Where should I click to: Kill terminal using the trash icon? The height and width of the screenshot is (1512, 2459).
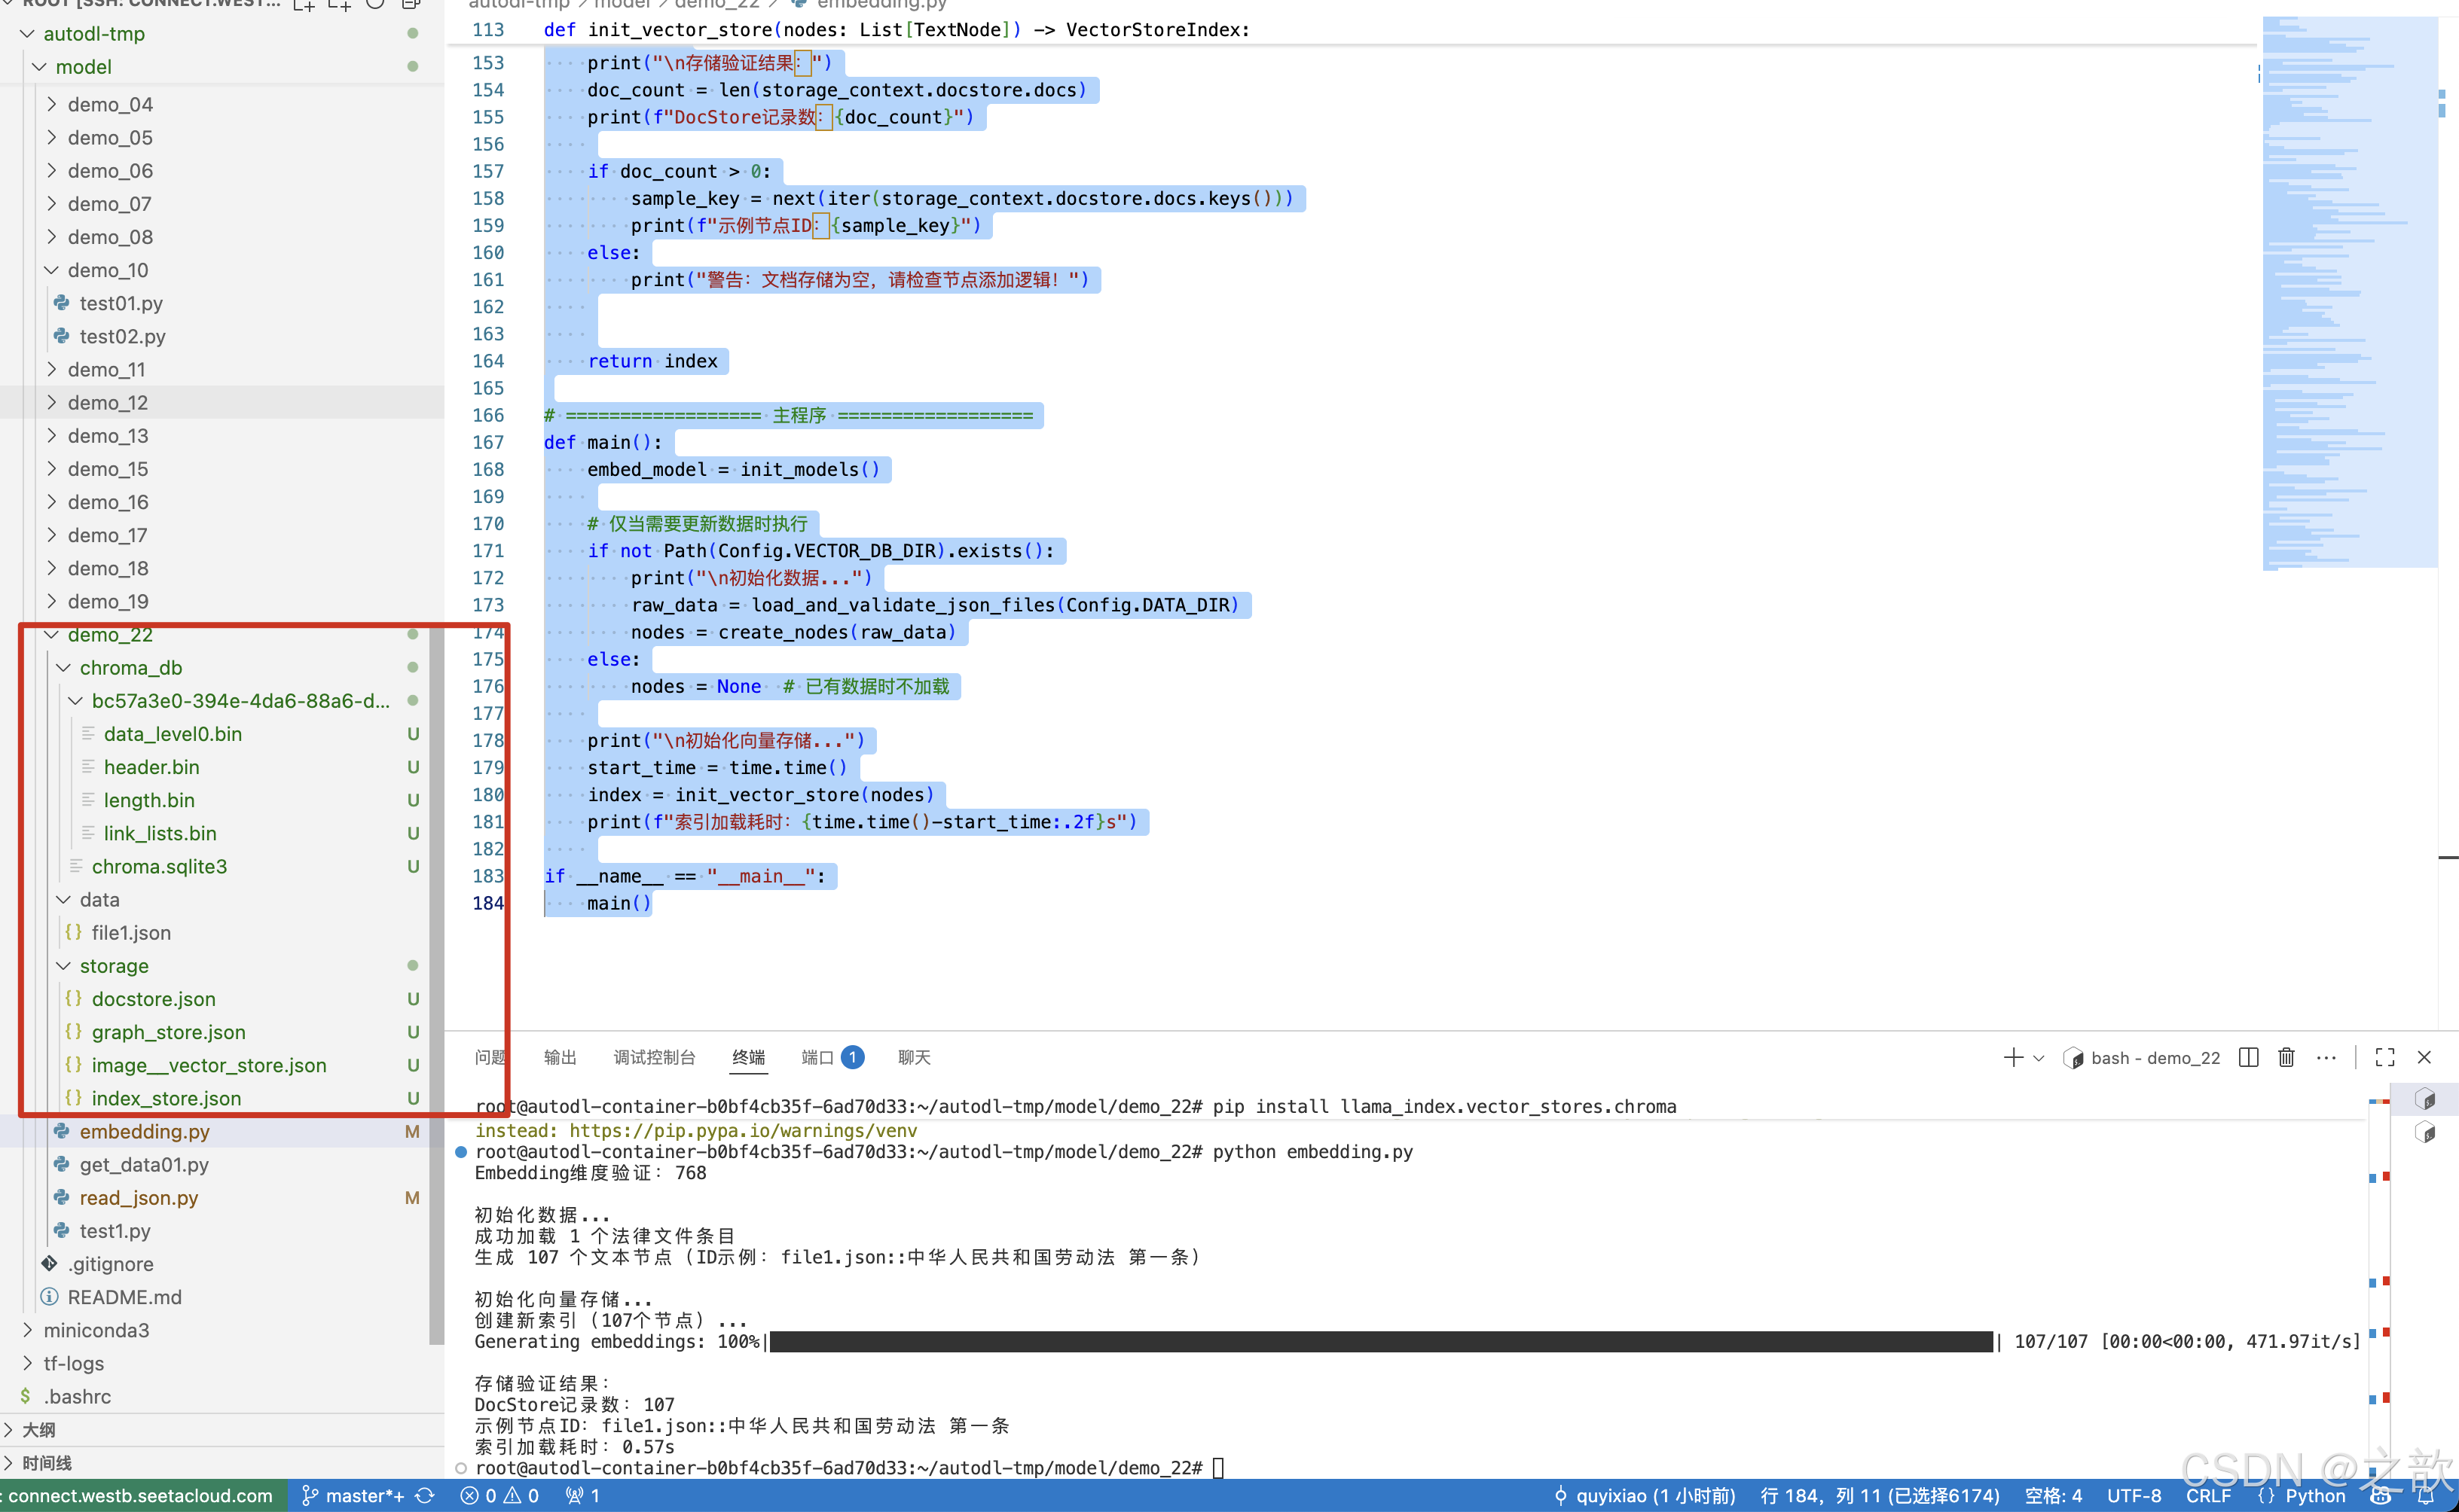coord(2286,1057)
